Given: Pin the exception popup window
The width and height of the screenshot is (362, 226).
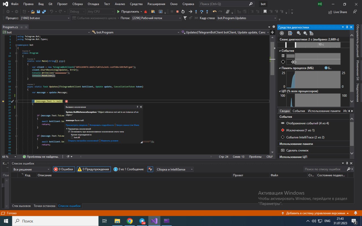Looking at the screenshot, I should (137, 107).
